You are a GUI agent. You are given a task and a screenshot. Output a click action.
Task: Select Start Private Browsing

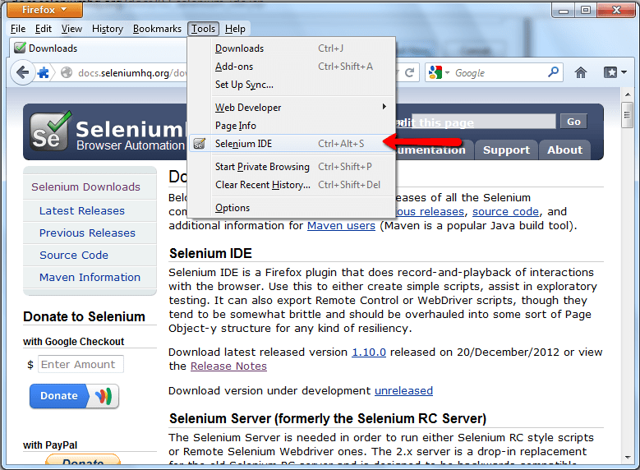[x=292, y=167]
